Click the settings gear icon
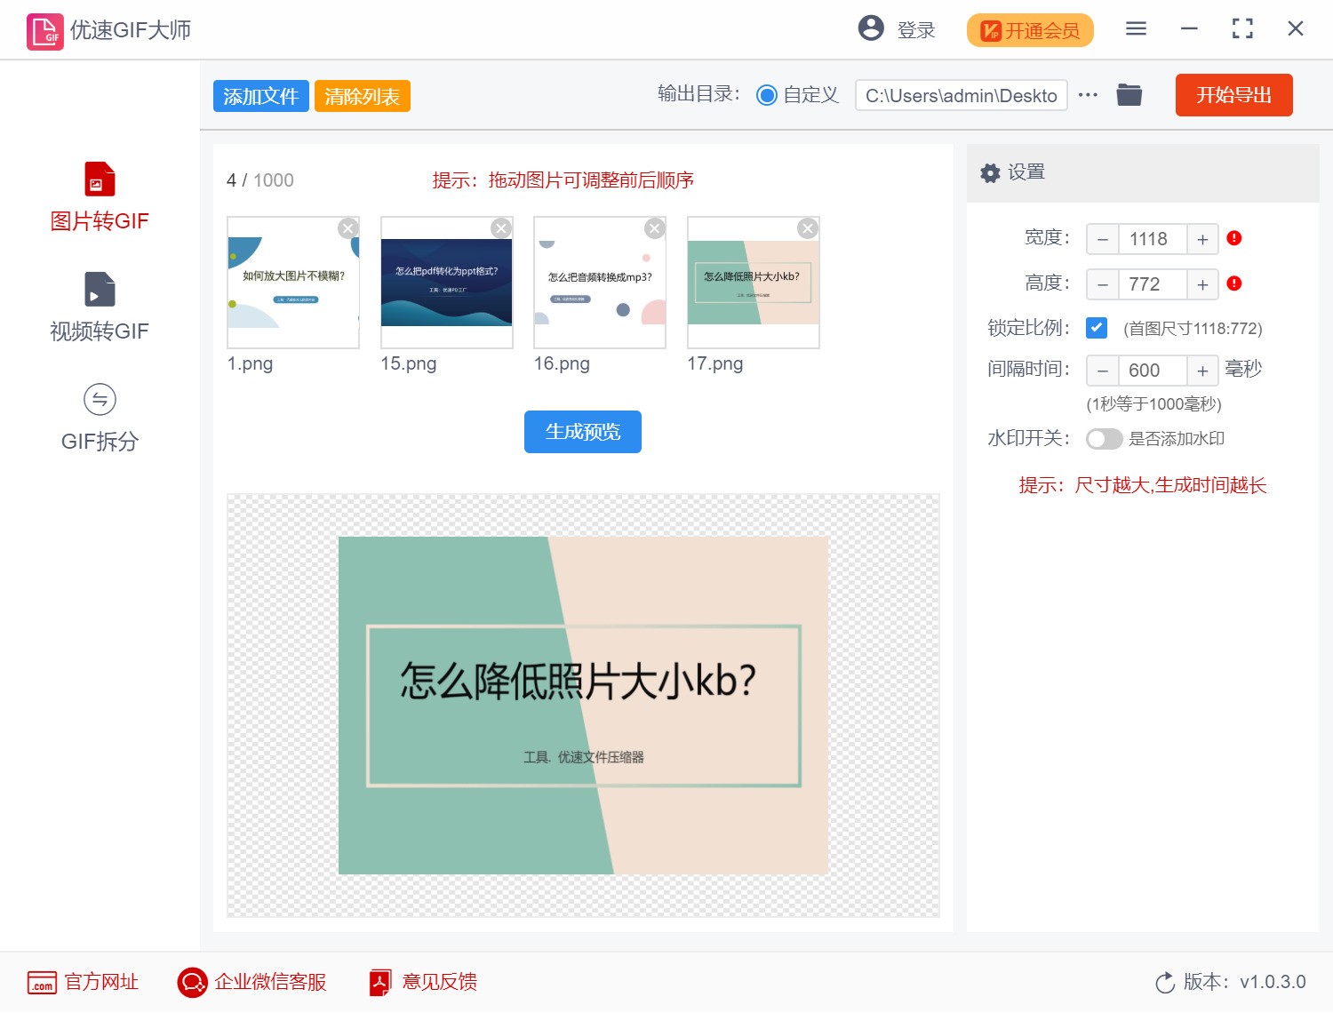Viewport: 1333px width, 1013px height. [x=990, y=172]
